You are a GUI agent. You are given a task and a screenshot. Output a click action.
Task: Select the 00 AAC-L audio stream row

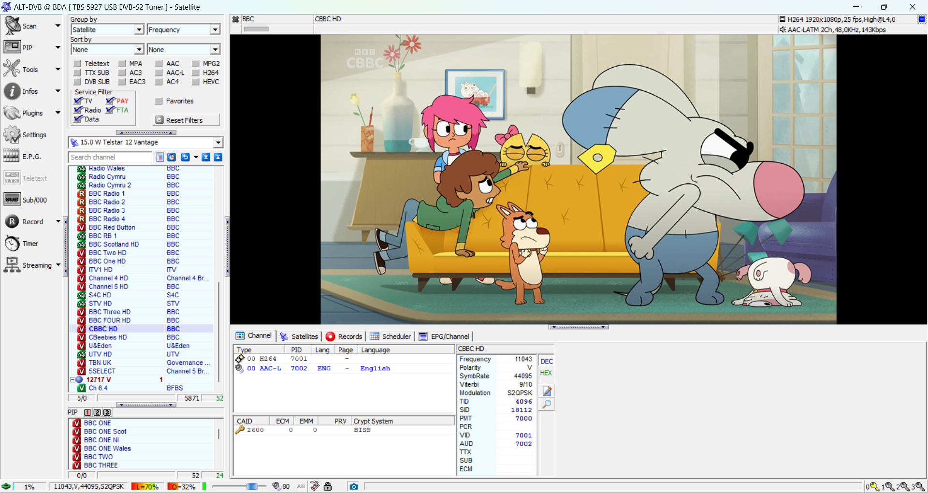click(x=344, y=368)
